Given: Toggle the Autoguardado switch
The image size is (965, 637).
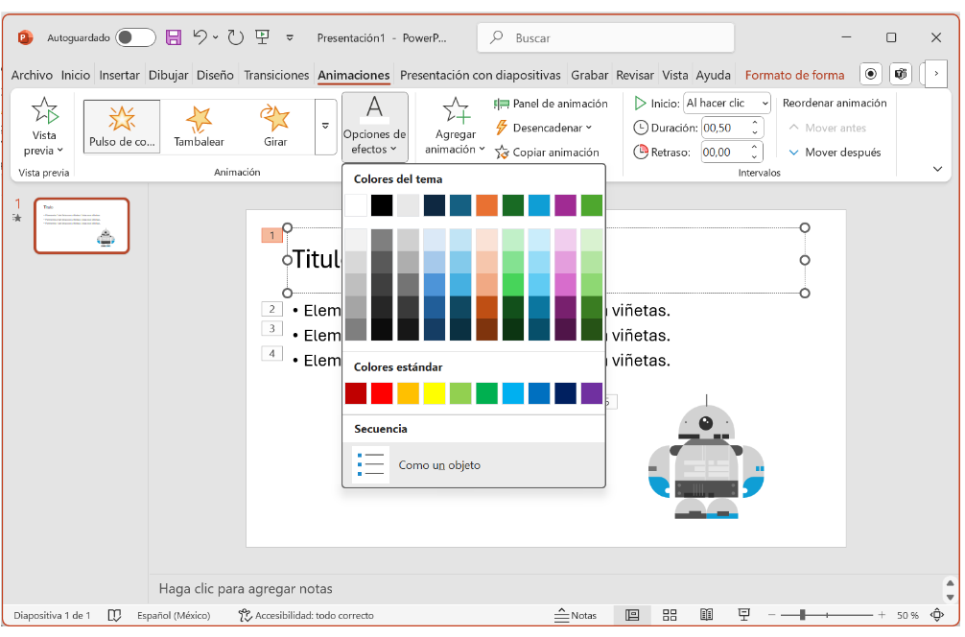Looking at the screenshot, I should [135, 37].
